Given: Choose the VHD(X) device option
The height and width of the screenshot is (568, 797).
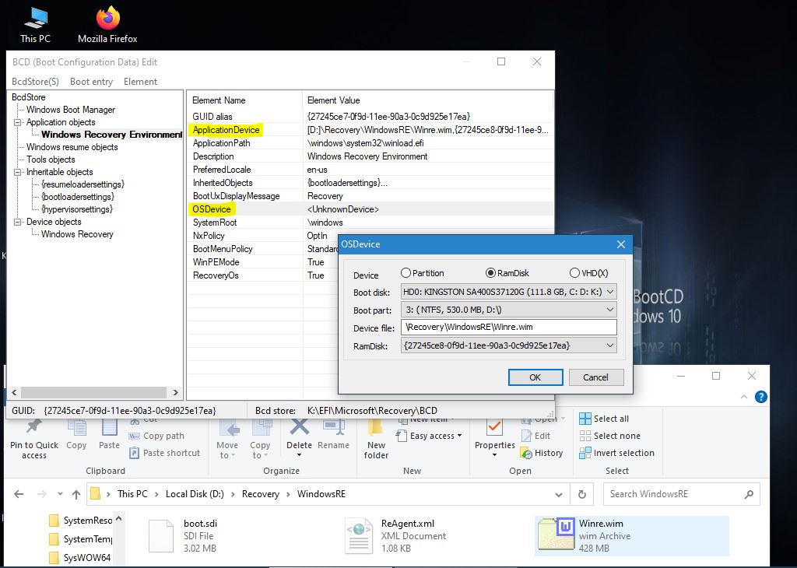Looking at the screenshot, I should click(574, 273).
